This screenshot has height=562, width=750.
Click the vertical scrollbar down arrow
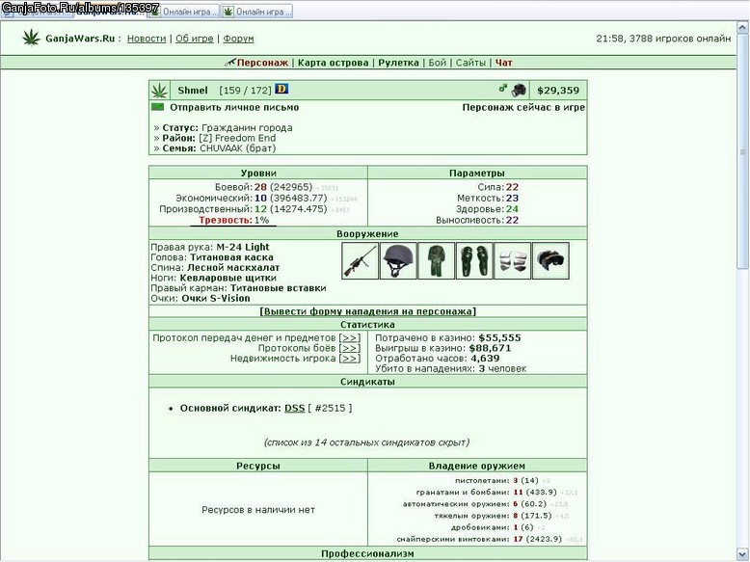pyautogui.click(x=743, y=555)
